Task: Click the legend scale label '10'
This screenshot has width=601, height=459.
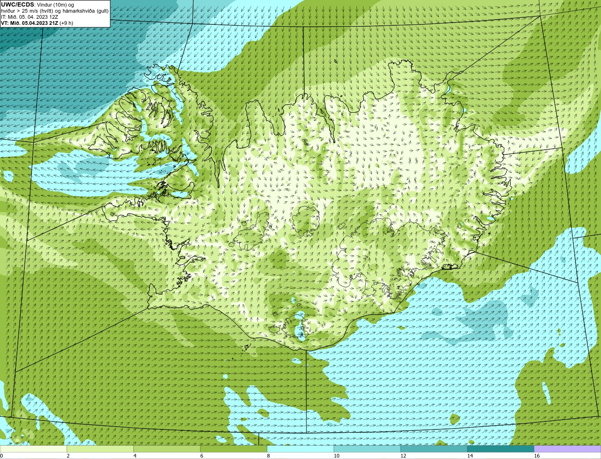Action: click(336, 456)
